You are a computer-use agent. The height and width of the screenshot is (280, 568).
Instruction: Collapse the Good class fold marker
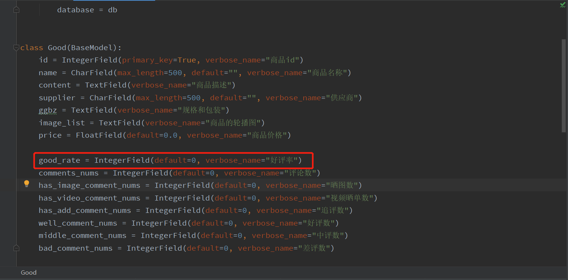coord(16,48)
